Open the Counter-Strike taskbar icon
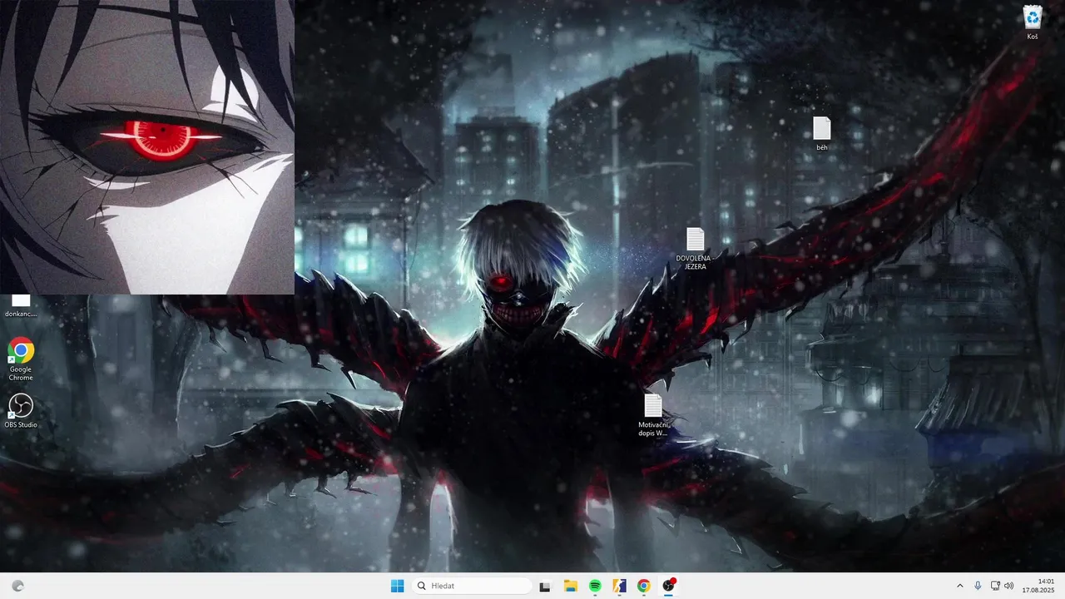Viewport: 1065px width, 599px height. click(x=619, y=586)
